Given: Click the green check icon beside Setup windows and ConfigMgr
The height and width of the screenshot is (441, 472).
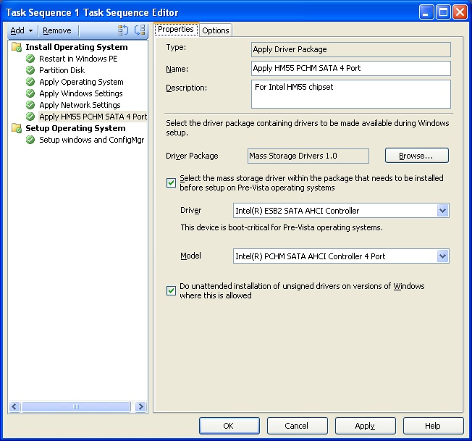Looking at the screenshot, I should tap(30, 140).
